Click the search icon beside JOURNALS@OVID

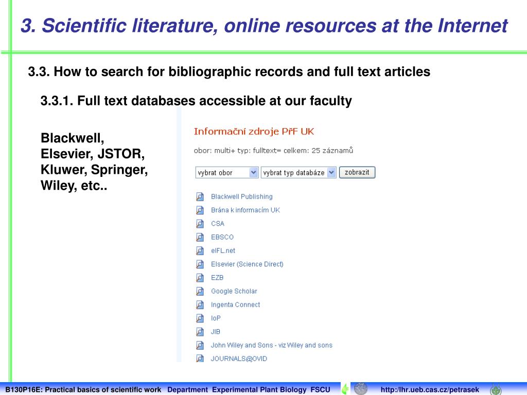tap(200, 358)
